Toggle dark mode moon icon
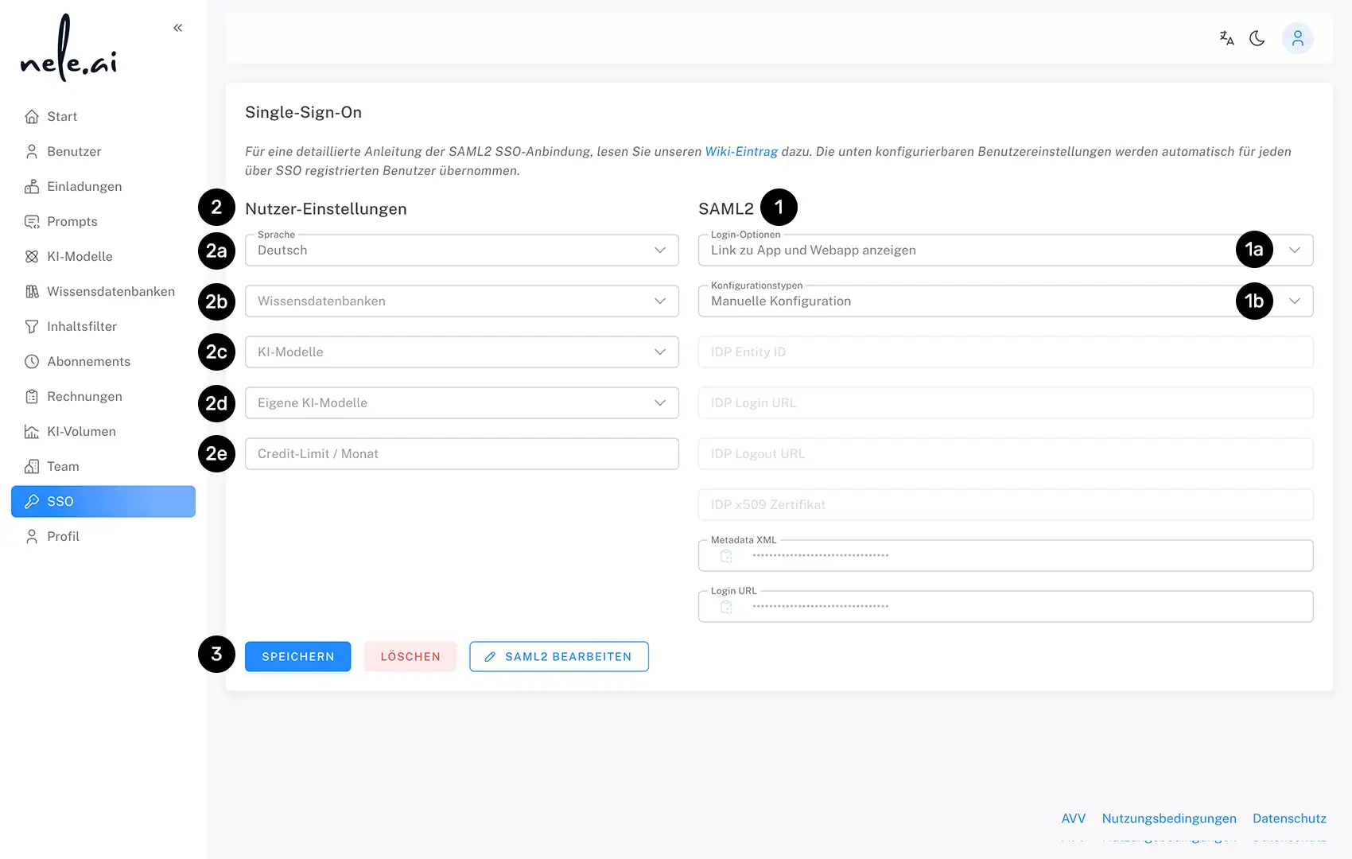The width and height of the screenshot is (1352, 859). click(x=1257, y=38)
